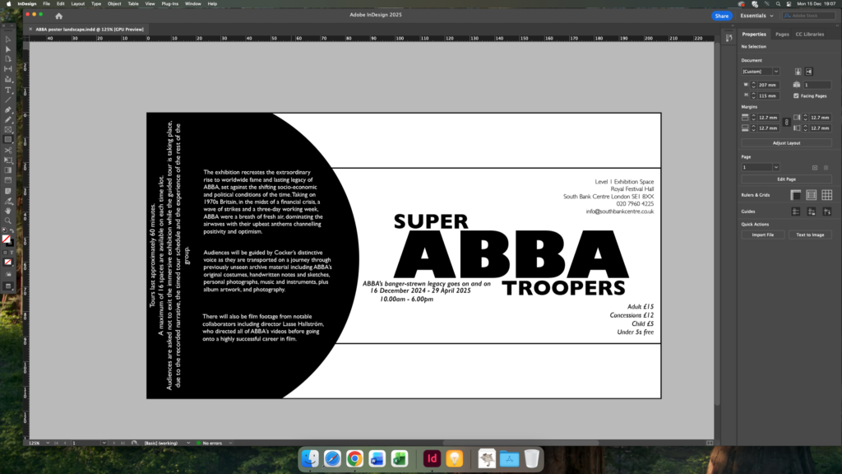Screen dimensions: 842x474
Task: Open the File menu
Action: tap(47, 4)
